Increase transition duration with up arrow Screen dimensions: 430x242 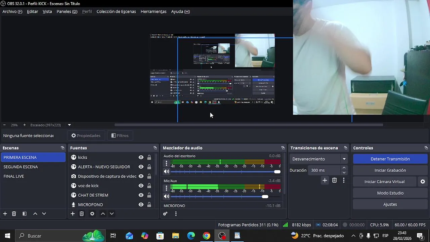pos(344,168)
